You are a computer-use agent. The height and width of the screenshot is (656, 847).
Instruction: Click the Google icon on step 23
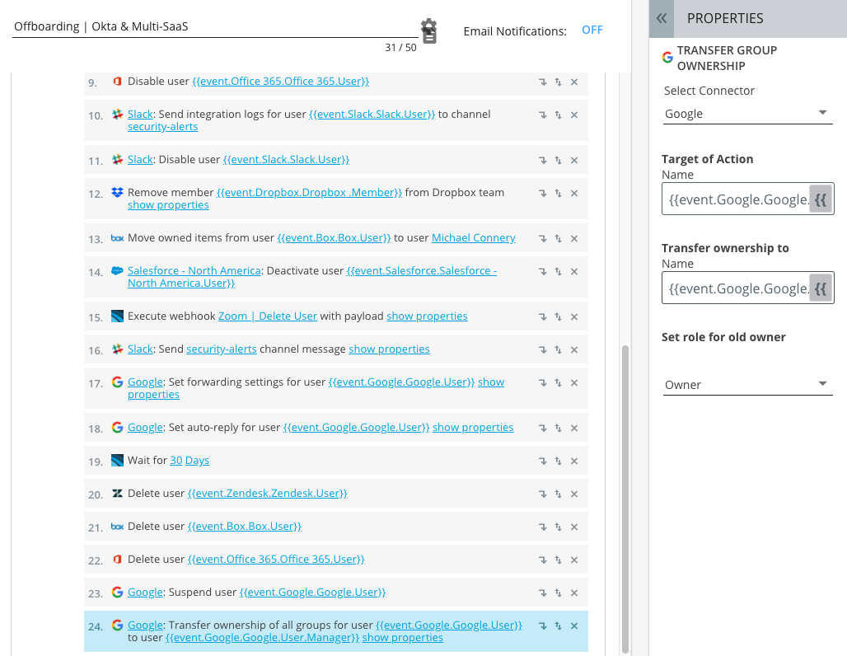click(117, 593)
